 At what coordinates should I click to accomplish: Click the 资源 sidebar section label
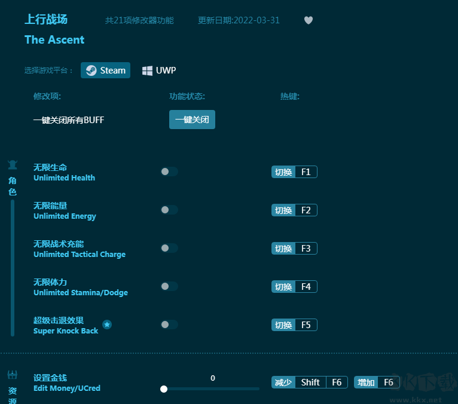click(x=13, y=395)
